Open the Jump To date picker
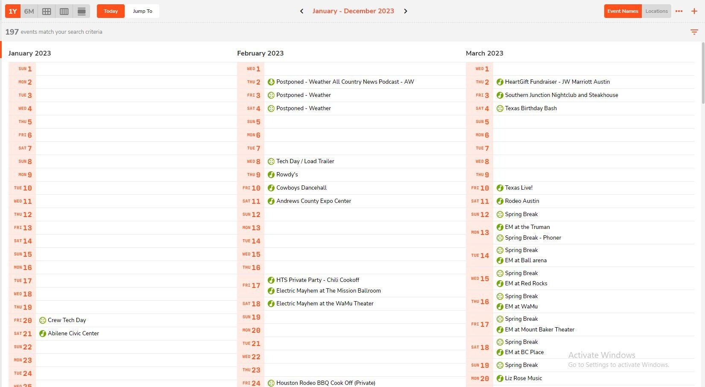This screenshot has height=387, width=705. [x=143, y=11]
